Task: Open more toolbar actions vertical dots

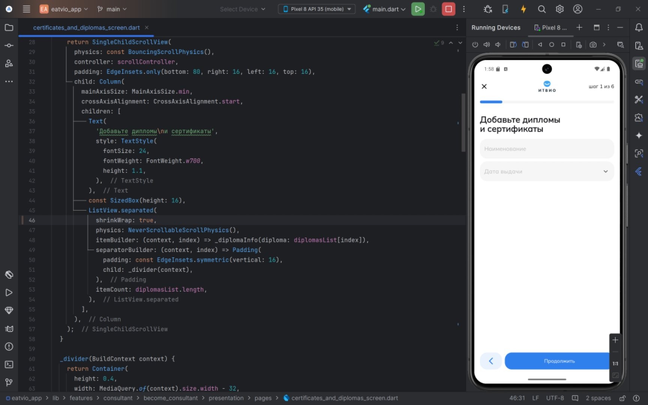Action: click(464, 9)
